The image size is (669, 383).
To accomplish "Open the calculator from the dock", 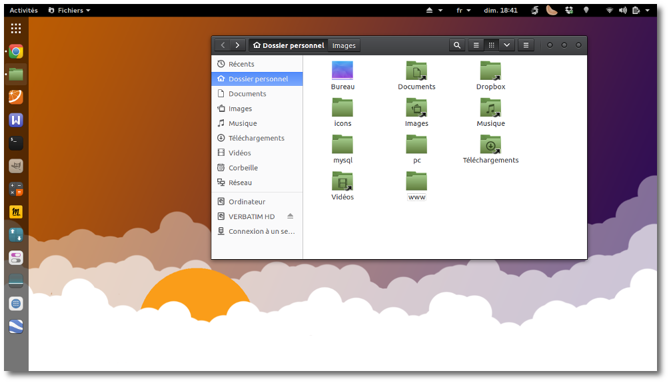I will click(16, 189).
